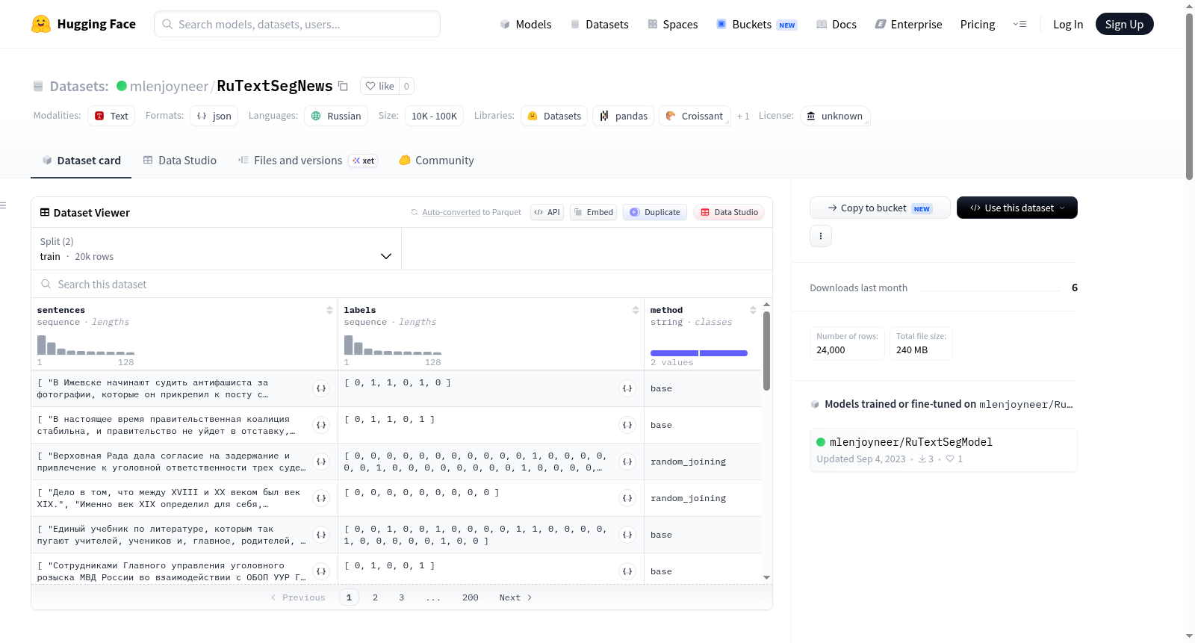The height and width of the screenshot is (643, 1195).
Task: Go to page 3 of the dataset
Action: click(x=401, y=597)
